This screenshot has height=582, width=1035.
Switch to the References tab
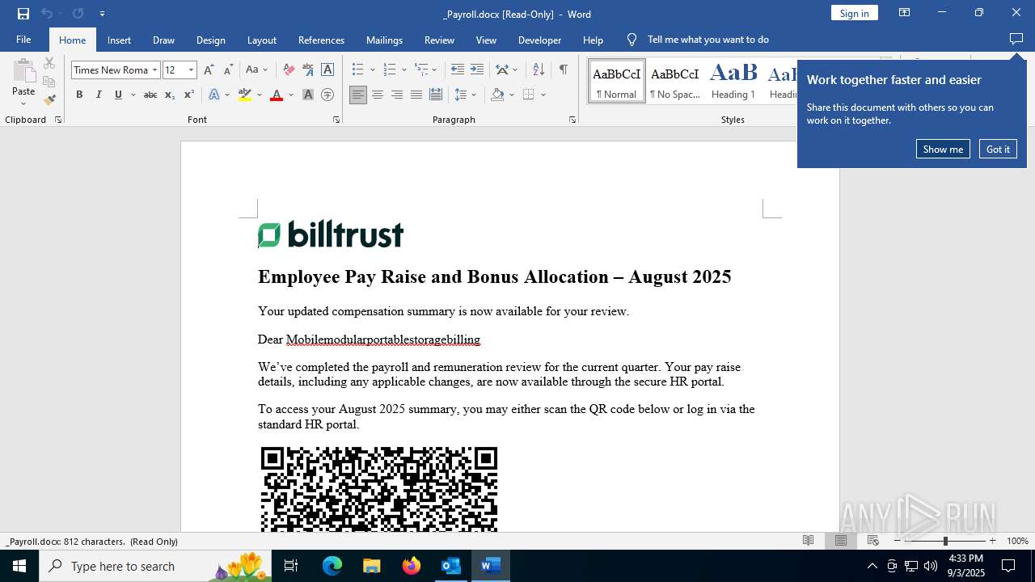point(321,40)
